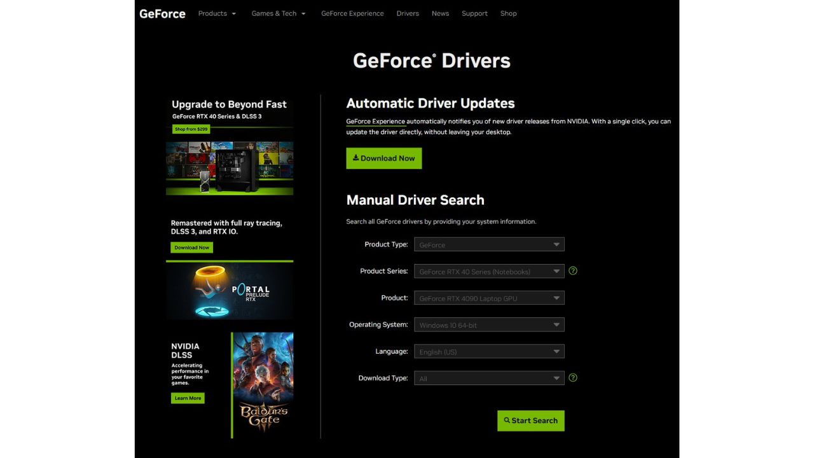
Task: Click Download Now under Remastered promo
Action: click(x=191, y=247)
